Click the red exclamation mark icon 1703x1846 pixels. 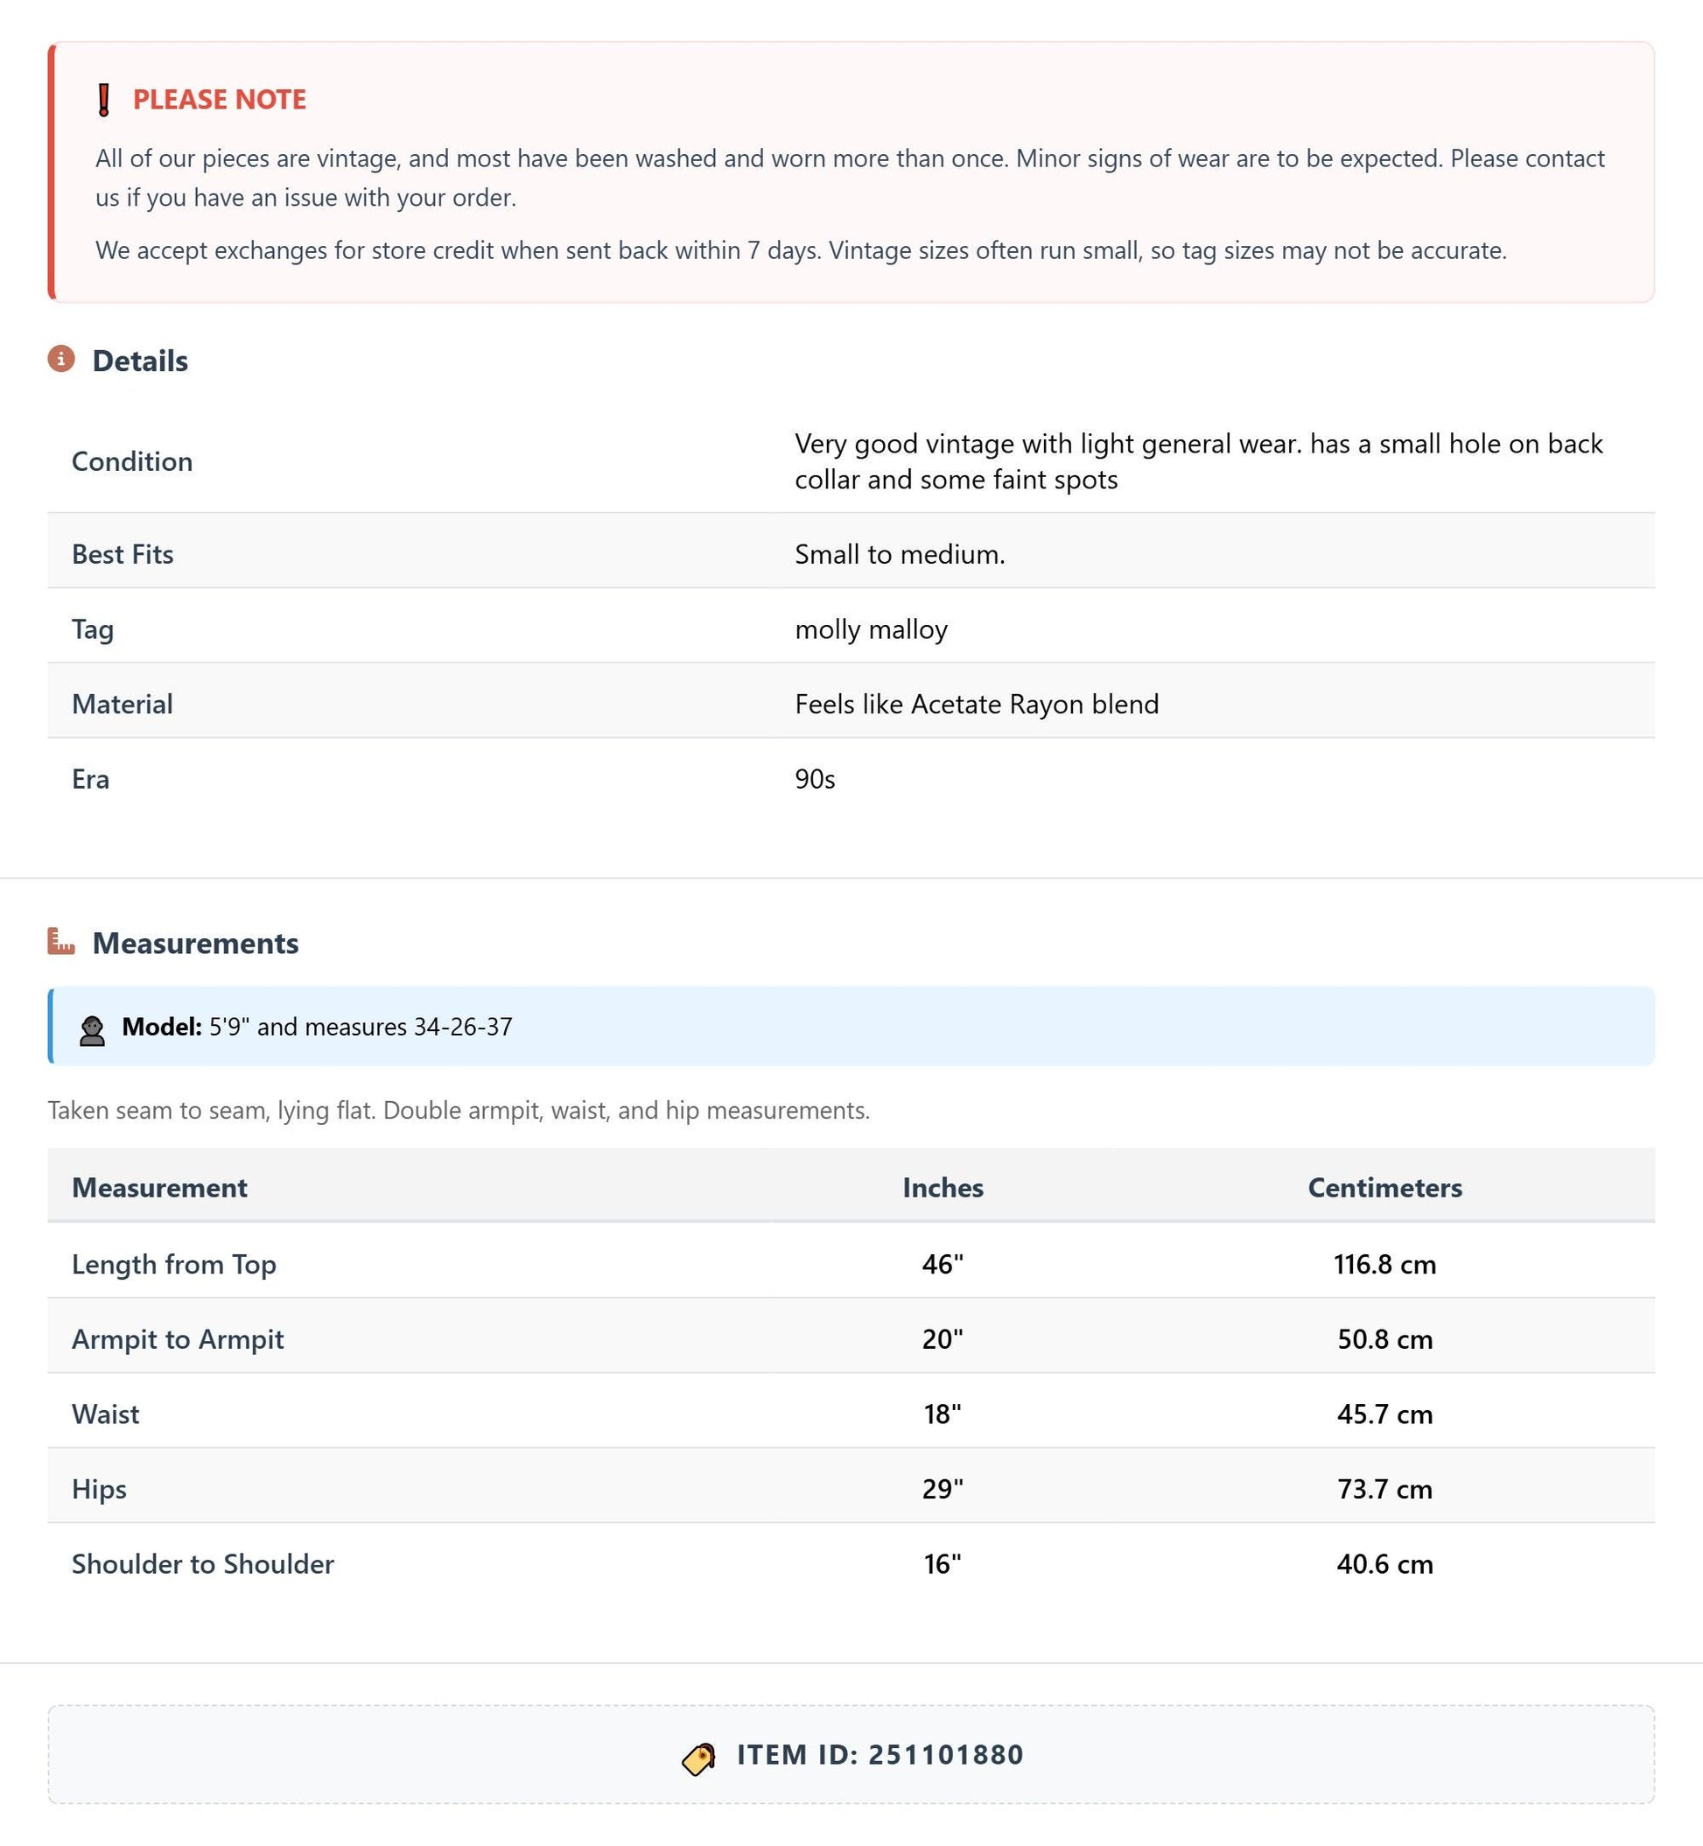click(104, 100)
